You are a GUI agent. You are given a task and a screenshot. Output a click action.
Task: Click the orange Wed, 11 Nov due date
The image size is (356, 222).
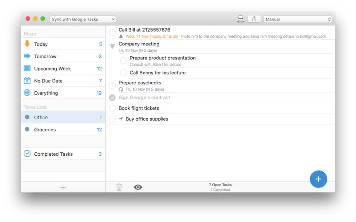click(152, 37)
